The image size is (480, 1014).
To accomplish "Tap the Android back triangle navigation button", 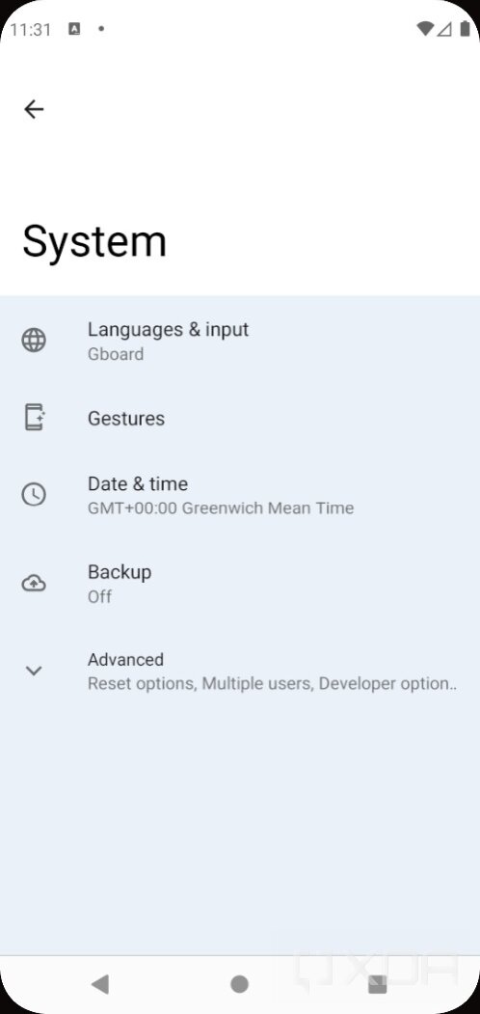I will tap(100, 985).
